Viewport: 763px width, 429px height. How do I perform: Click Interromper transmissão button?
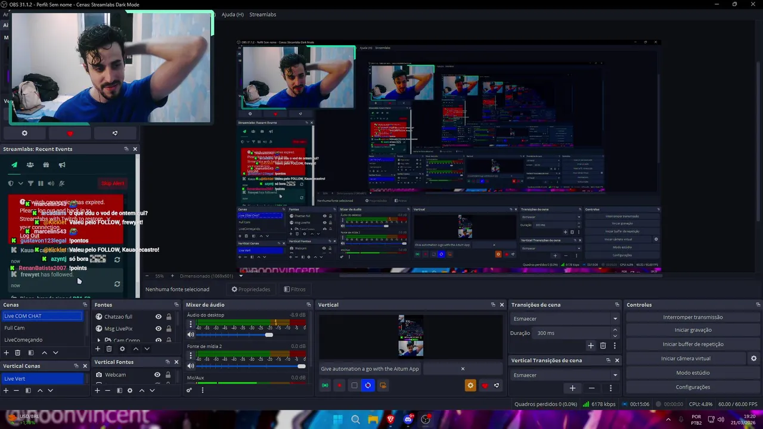[x=693, y=317]
